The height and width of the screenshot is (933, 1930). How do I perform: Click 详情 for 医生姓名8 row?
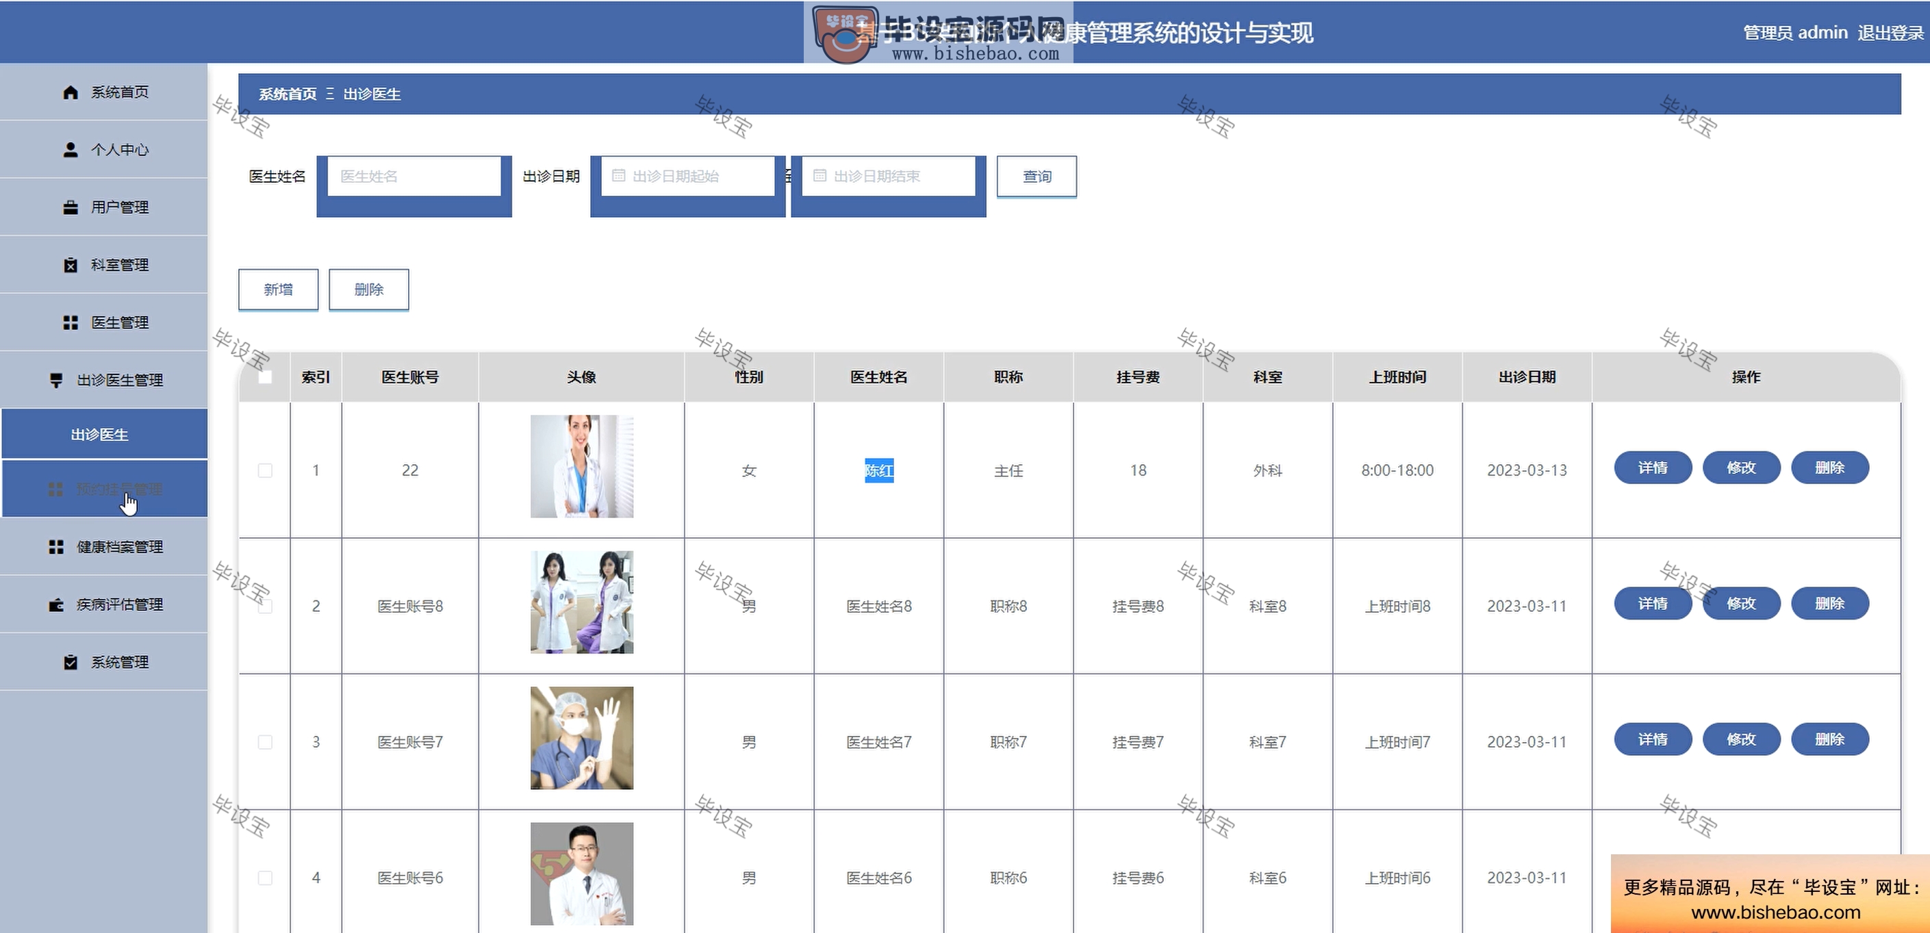pyautogui.click(x=1653, y=604)
